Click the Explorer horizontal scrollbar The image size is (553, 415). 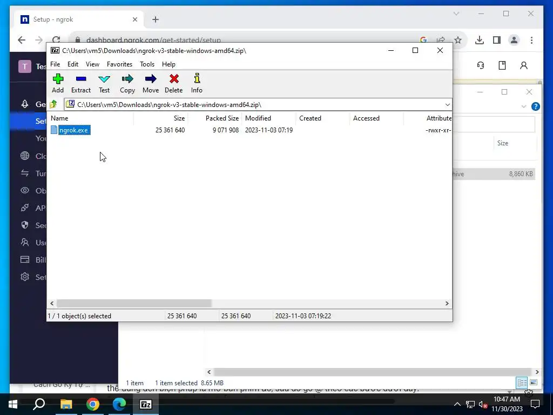point(373,372)
